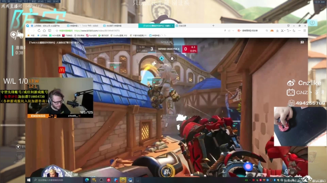
Task: Expand the scissors tool dropdown arrow
Action: [x=284, y=30]
